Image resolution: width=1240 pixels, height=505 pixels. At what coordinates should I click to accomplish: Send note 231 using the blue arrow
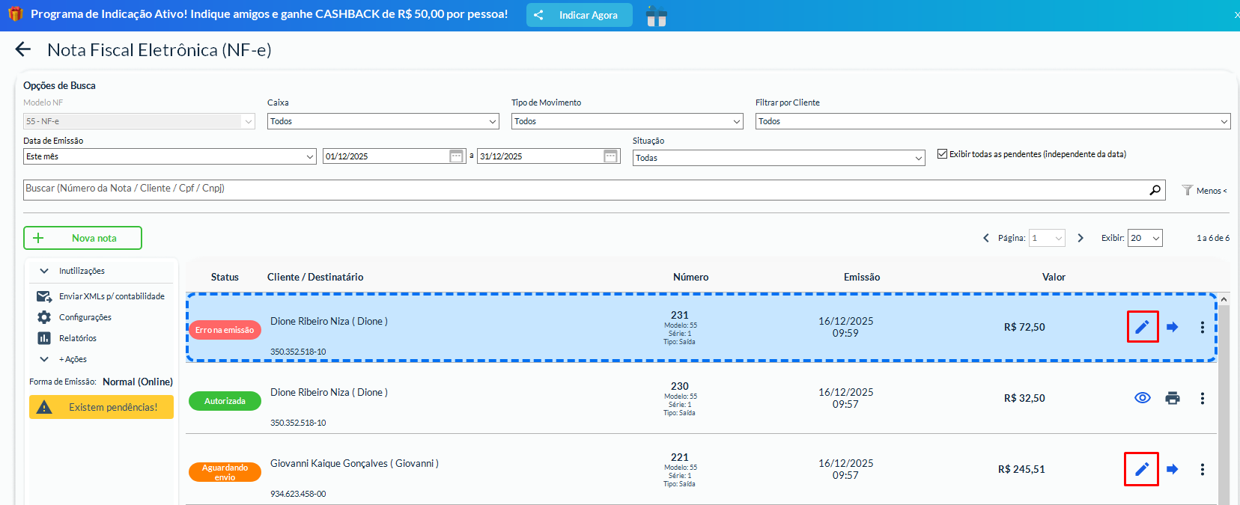[1173, 327]
